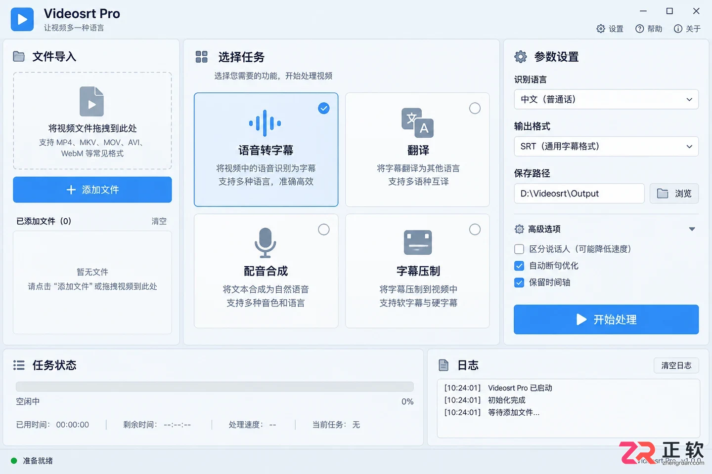Click the 开始处理 button

606,319
